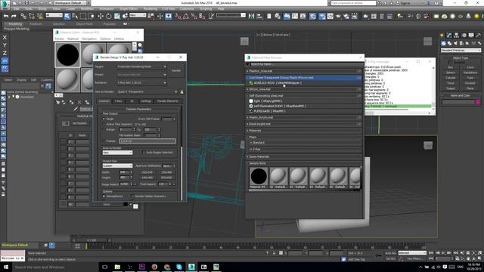Click Go to Start playback control

tap(431, 253)
